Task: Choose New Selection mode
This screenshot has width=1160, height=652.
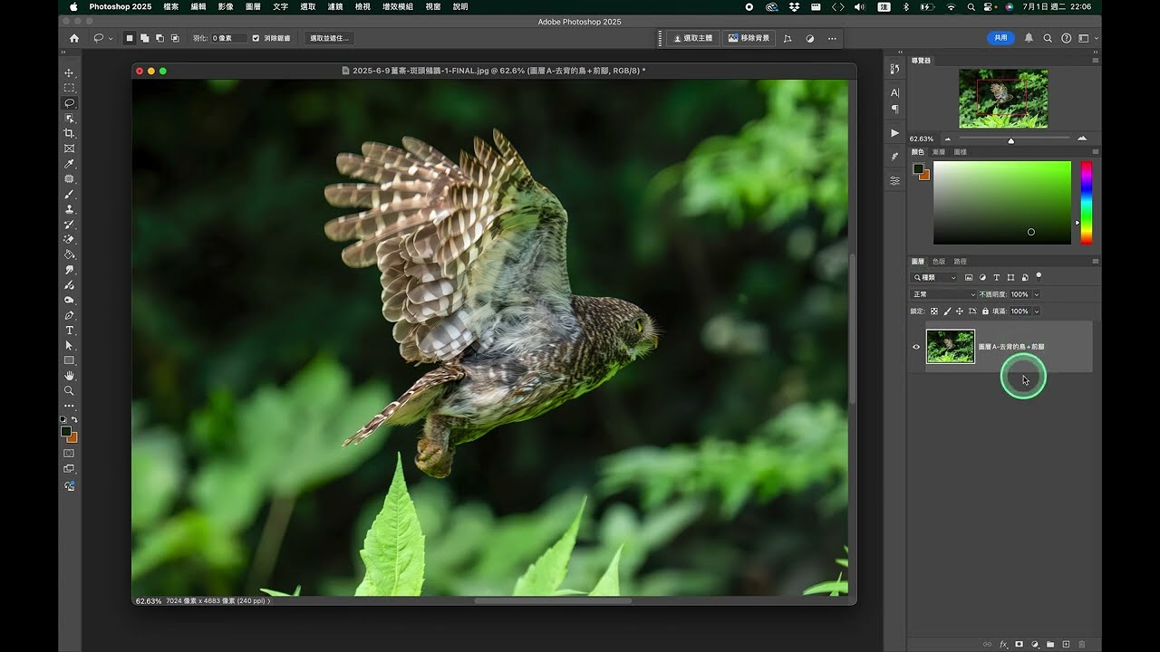Action: 130,38
